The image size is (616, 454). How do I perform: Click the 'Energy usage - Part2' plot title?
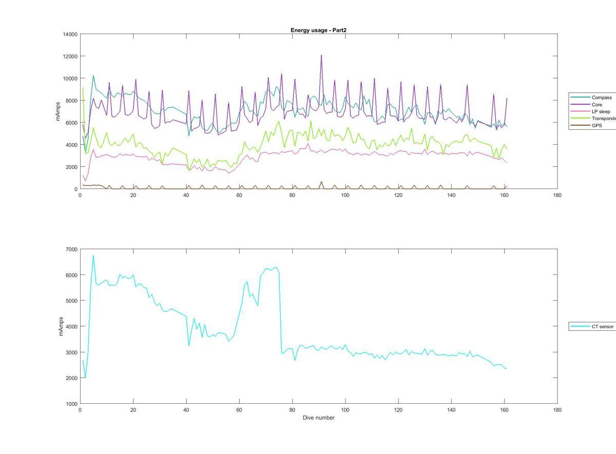[318, 30]
